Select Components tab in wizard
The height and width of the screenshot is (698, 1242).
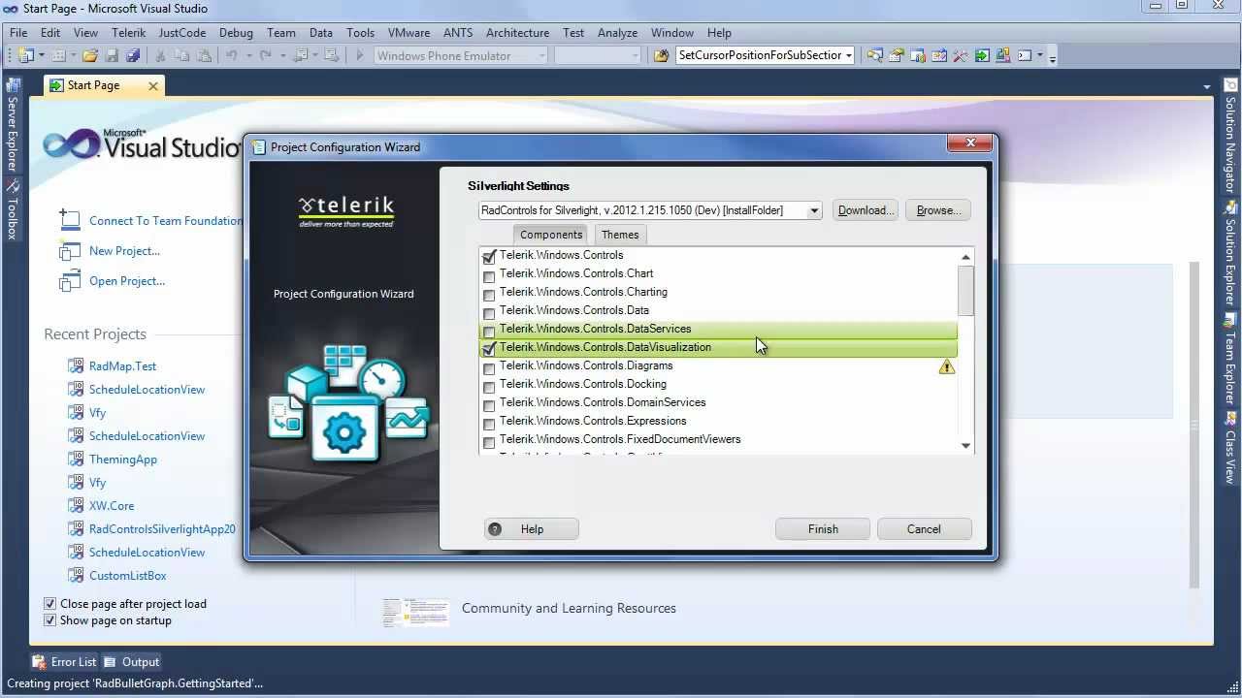(x=551, y=235)
